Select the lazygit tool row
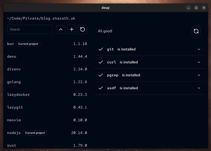The height and width of the screenshot is (151, 211). click(47, 107)
